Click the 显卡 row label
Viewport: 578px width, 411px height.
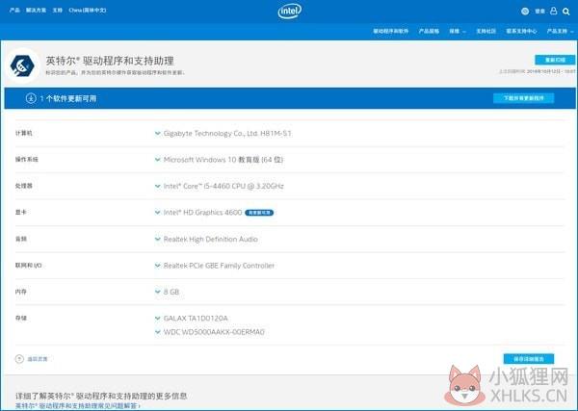tap(20, 212)
